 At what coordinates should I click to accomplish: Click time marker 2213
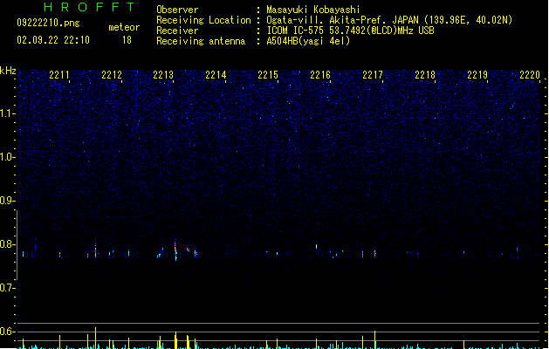click(x=163, y=75)
